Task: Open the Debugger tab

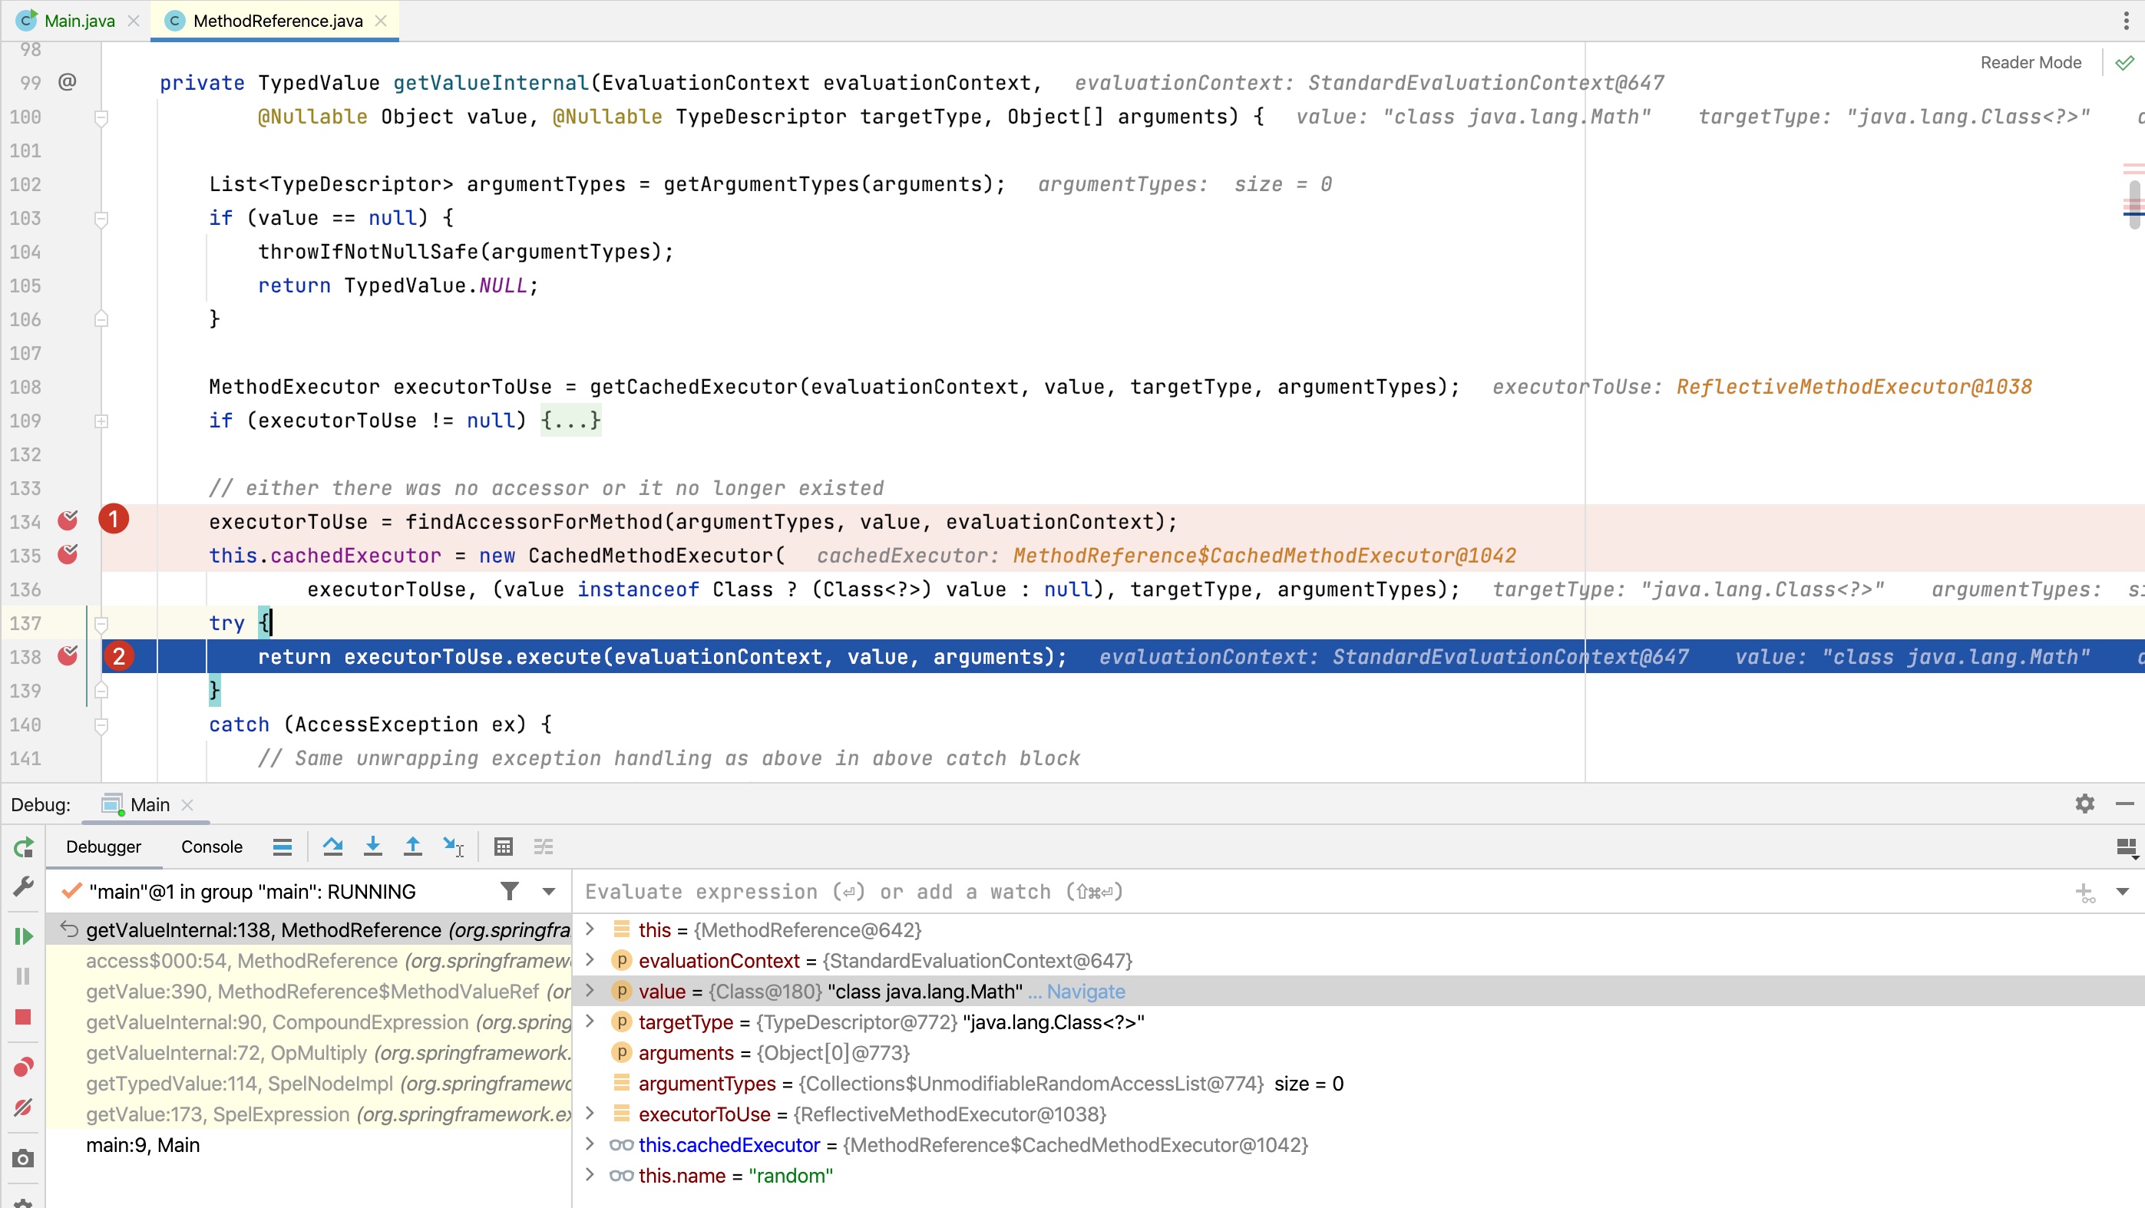Action: (103, 847)
